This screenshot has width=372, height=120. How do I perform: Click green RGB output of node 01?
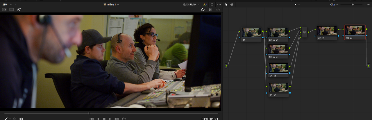[x=263, y=31]
